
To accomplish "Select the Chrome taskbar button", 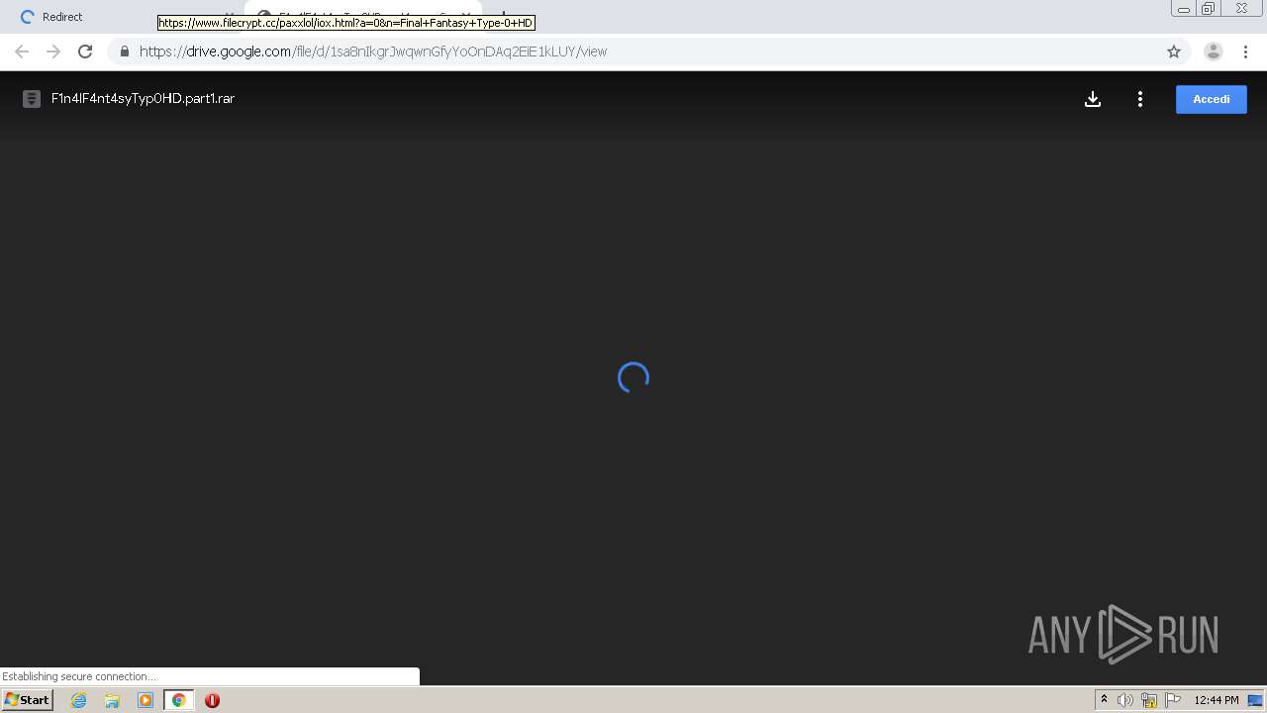I will 179,700.
